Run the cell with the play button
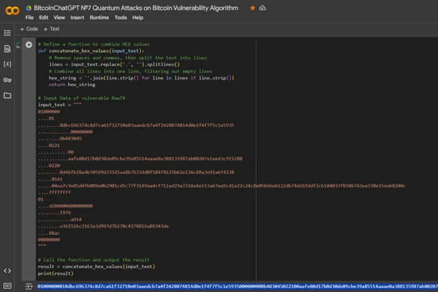Image resolution: width=438 pixels, height=292 pixels. [x=29, y=44]
